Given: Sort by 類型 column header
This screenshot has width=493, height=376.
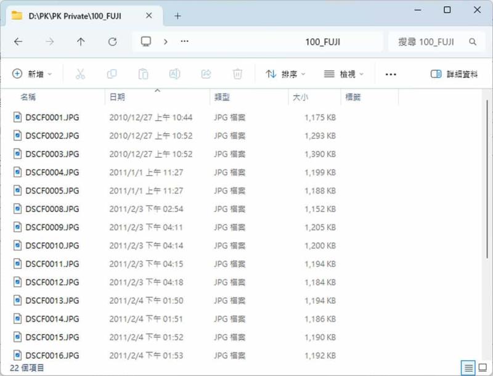Looking at the screenshot, I should 222,97.
